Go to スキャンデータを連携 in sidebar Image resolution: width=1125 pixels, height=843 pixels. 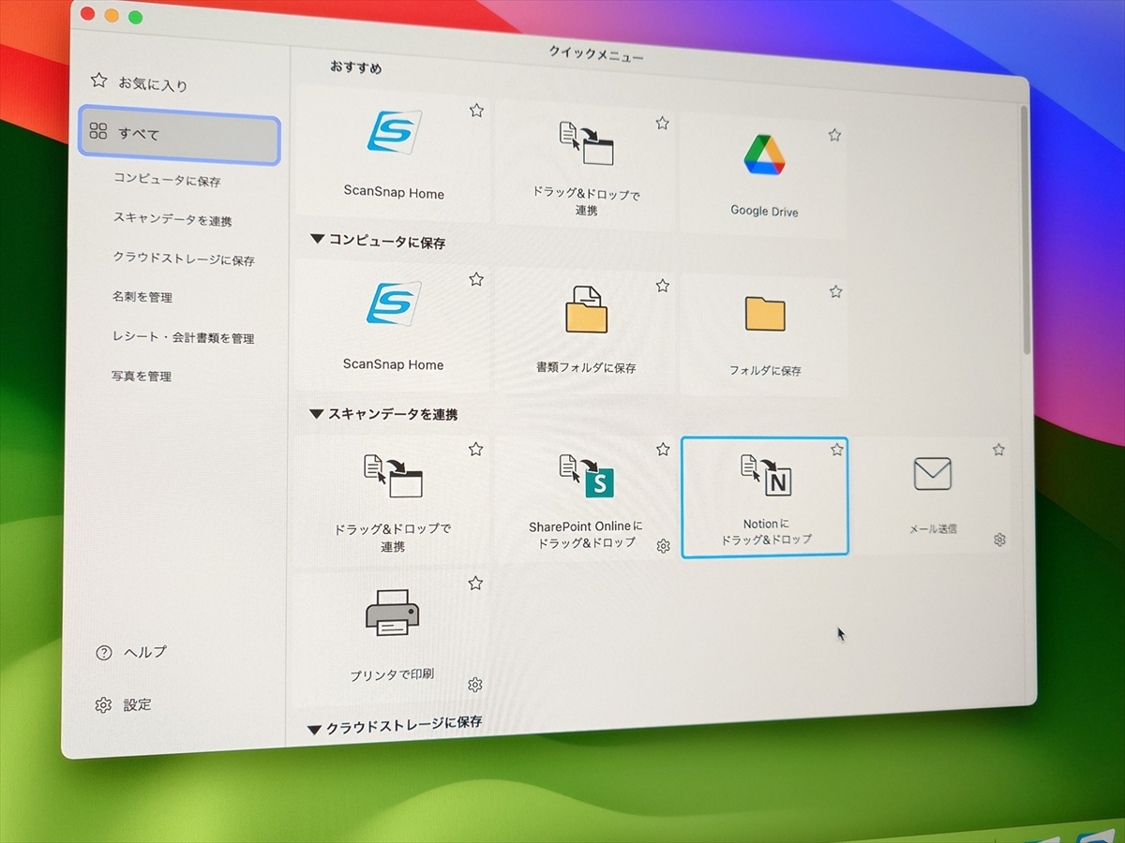[172, 220]
